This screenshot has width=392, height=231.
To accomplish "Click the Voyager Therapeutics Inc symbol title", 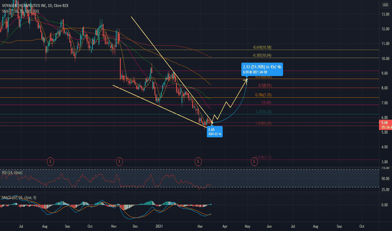I will click(x=35, y=5).
